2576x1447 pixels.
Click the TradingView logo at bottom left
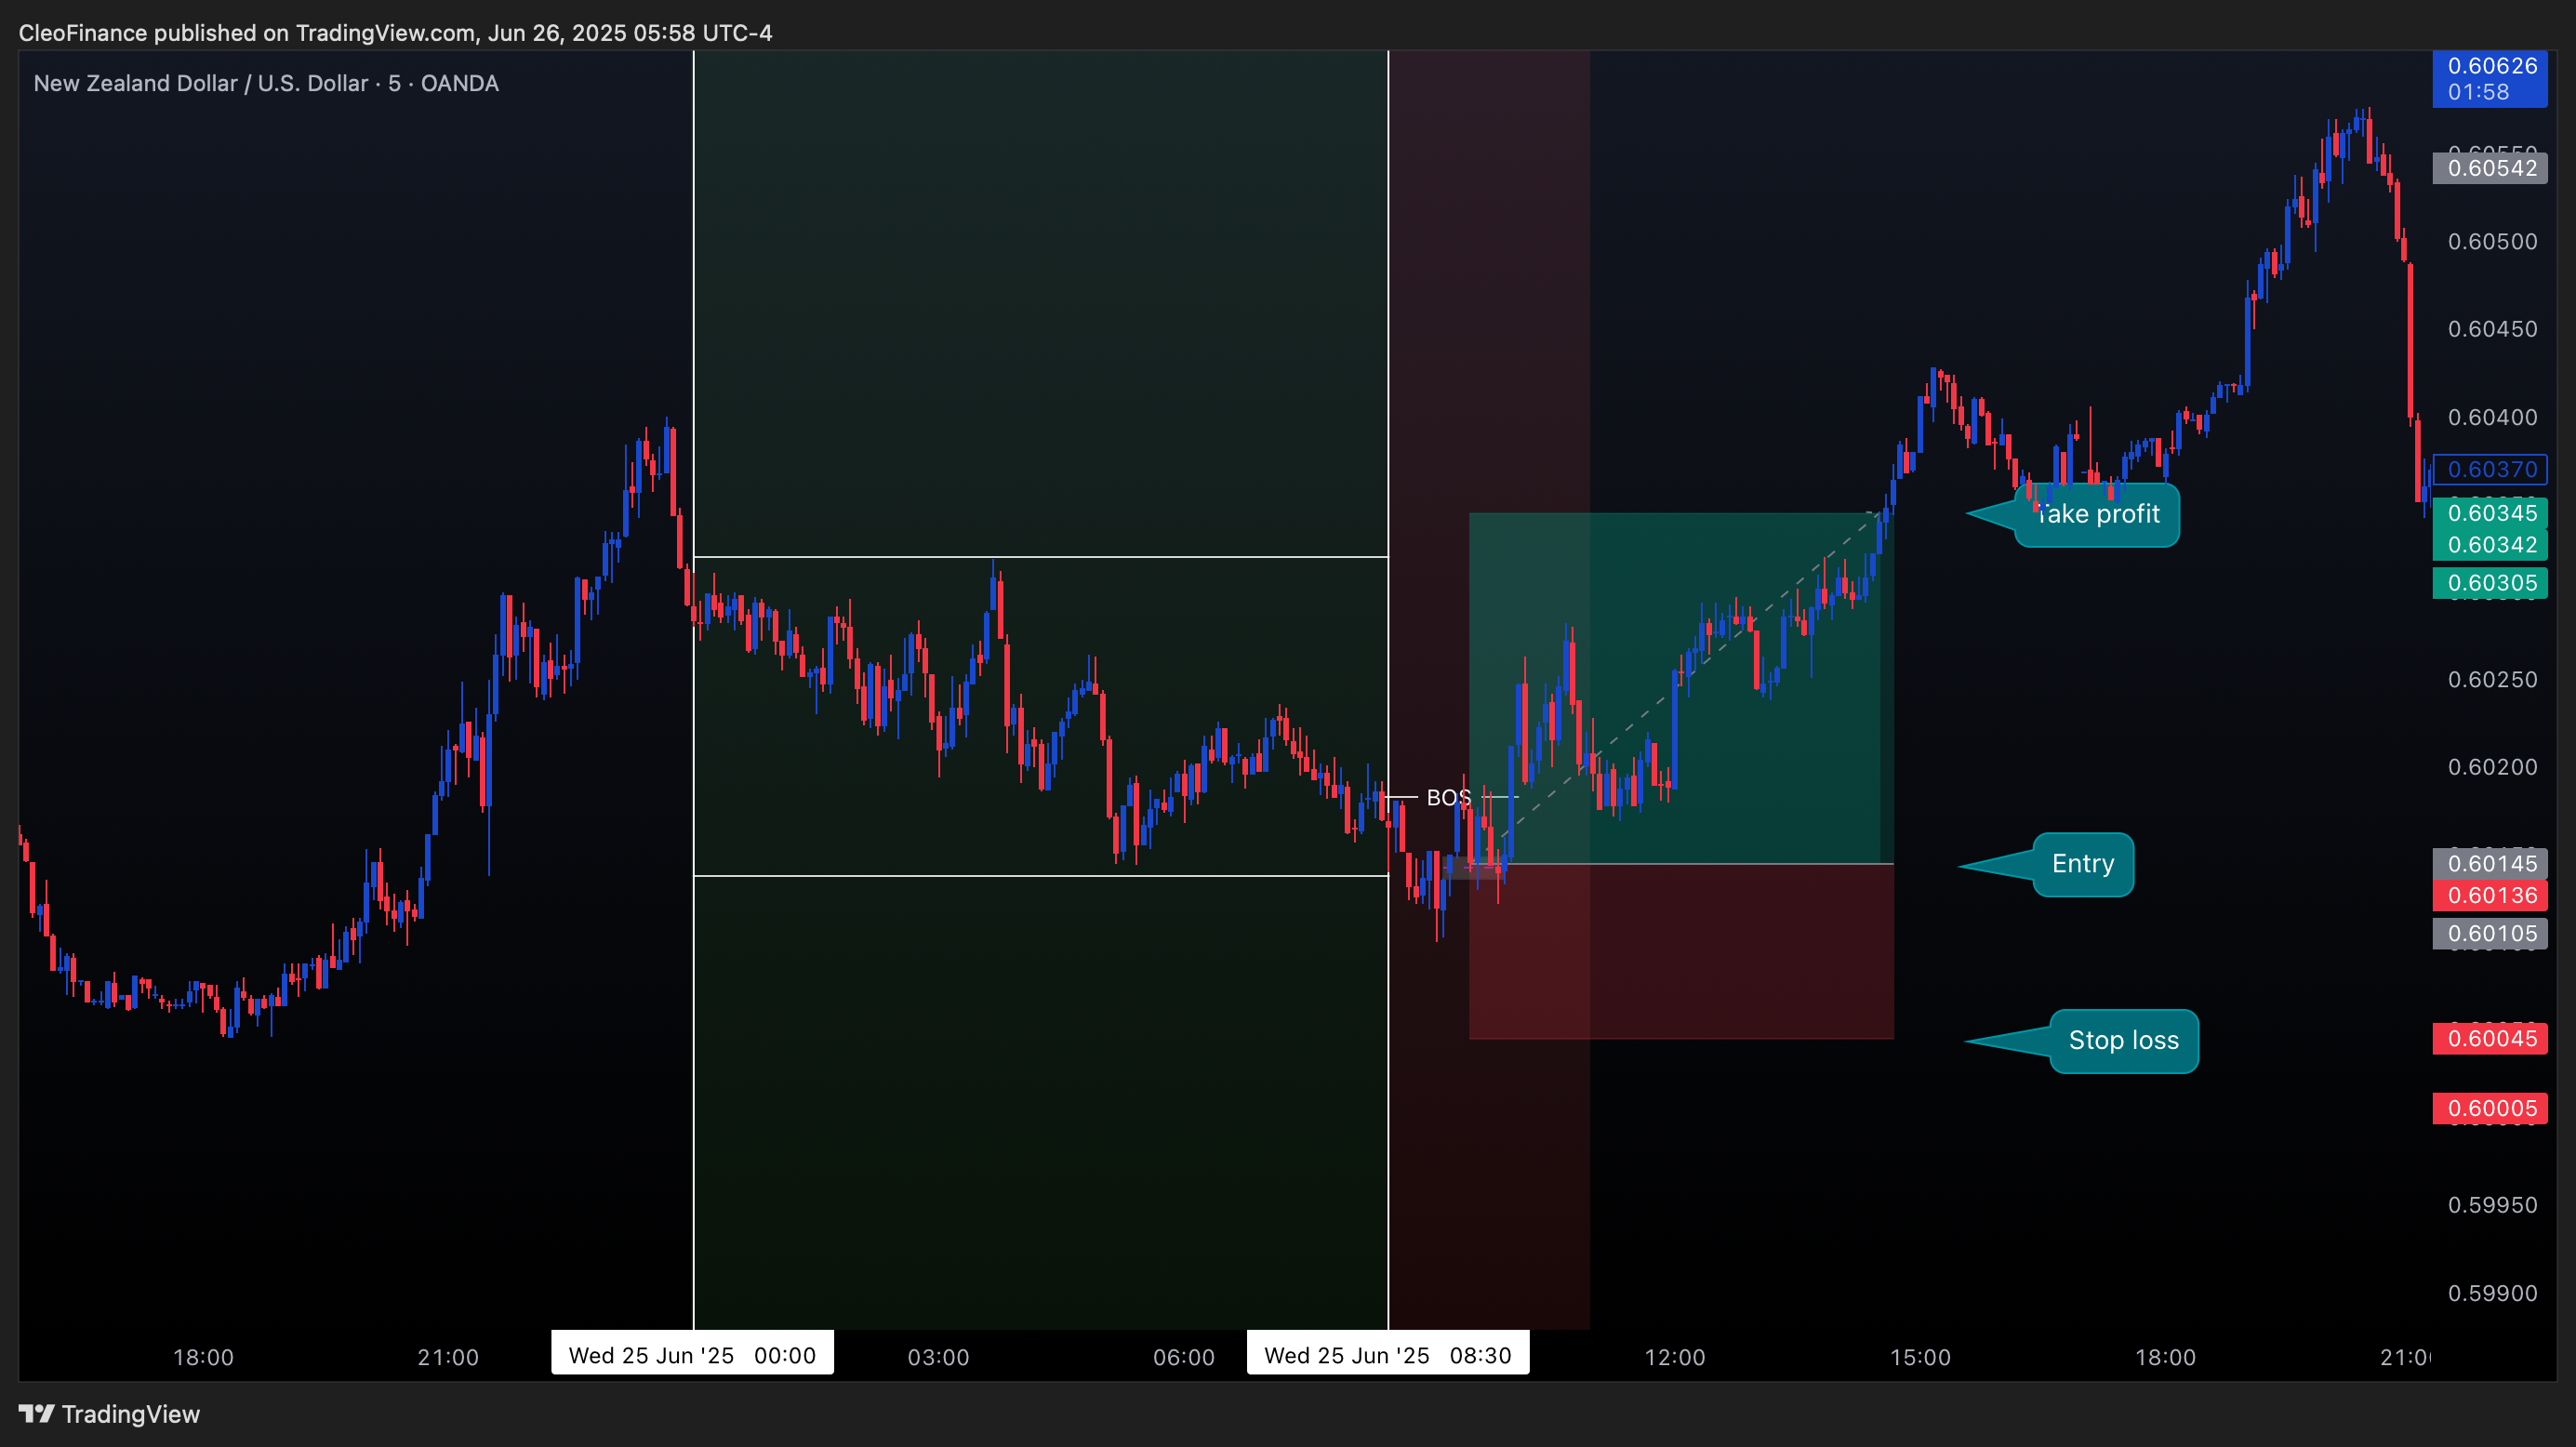tap(109, 1414)
